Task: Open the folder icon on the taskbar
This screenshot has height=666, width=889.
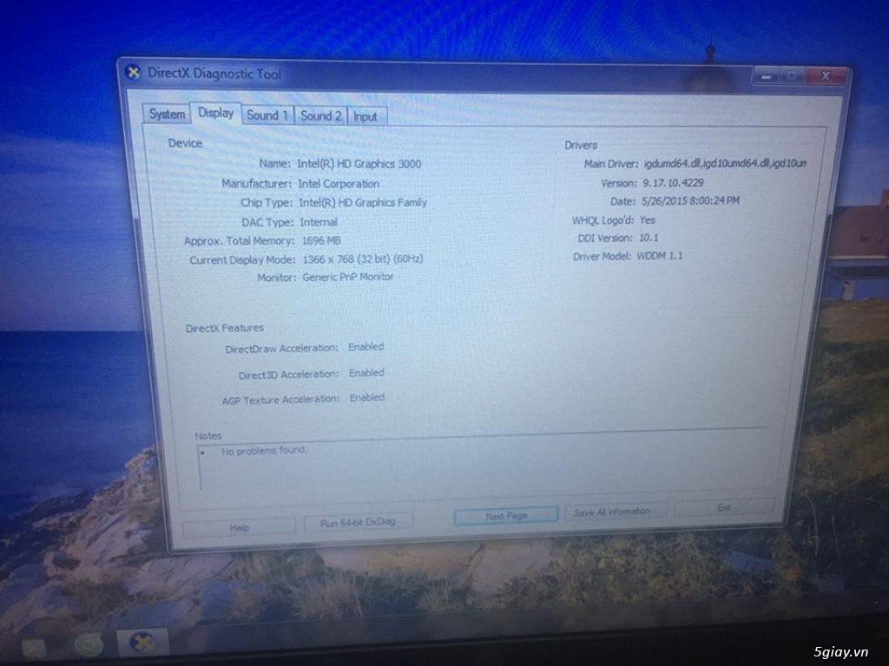Action: coord(34,647)
